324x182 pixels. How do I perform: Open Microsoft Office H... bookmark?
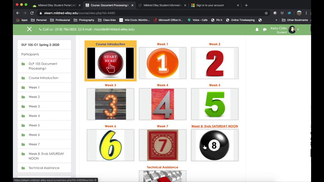[168, 20]
